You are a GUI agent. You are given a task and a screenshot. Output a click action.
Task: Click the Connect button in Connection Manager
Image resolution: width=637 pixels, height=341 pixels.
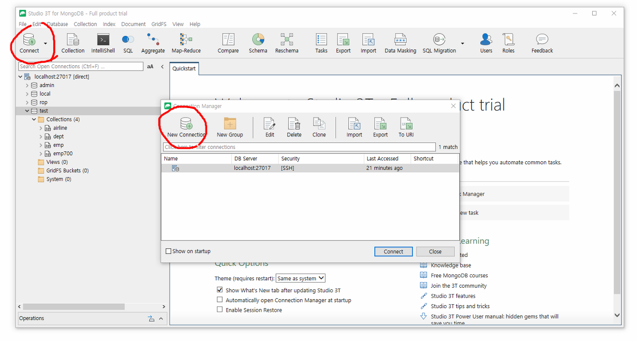[393, 251]
